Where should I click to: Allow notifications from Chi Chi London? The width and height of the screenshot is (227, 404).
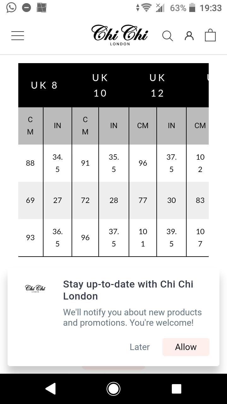pyautogui.click(x=186, y=347)
